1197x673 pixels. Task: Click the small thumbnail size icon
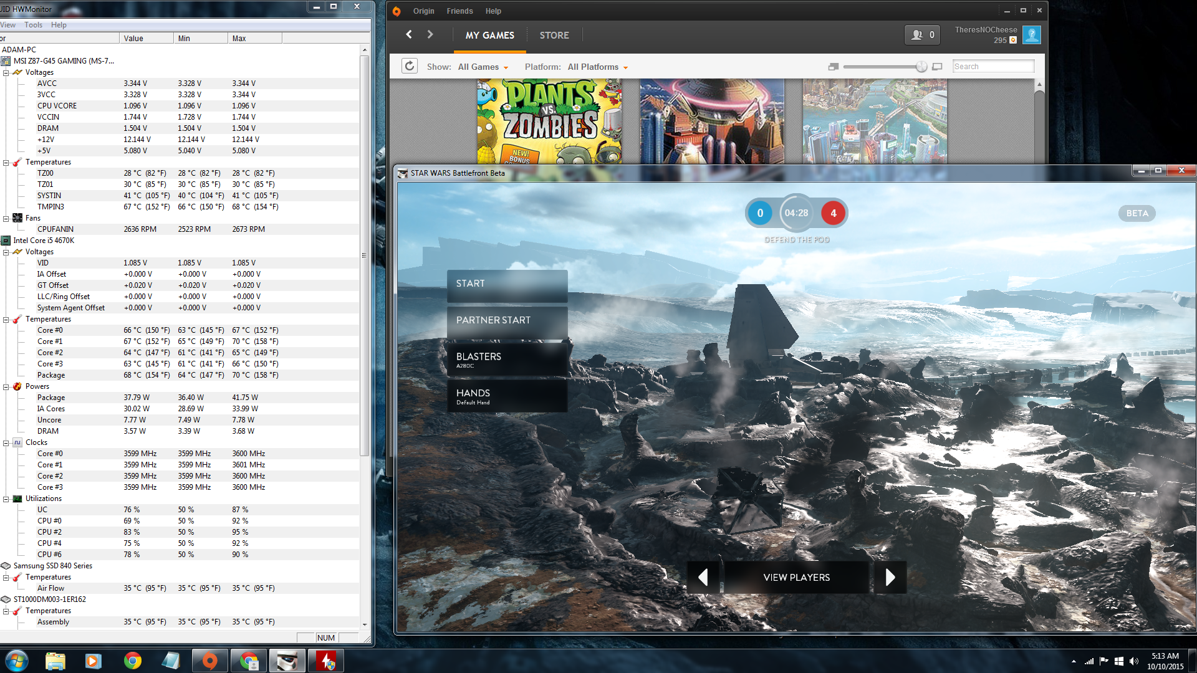pyautogui.click(x=833, y=67)
